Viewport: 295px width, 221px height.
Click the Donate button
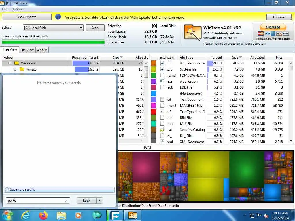(x=273, y=27)
